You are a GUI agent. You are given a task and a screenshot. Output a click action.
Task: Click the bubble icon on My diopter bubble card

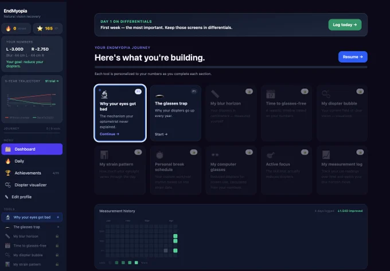tap(326, 94)
